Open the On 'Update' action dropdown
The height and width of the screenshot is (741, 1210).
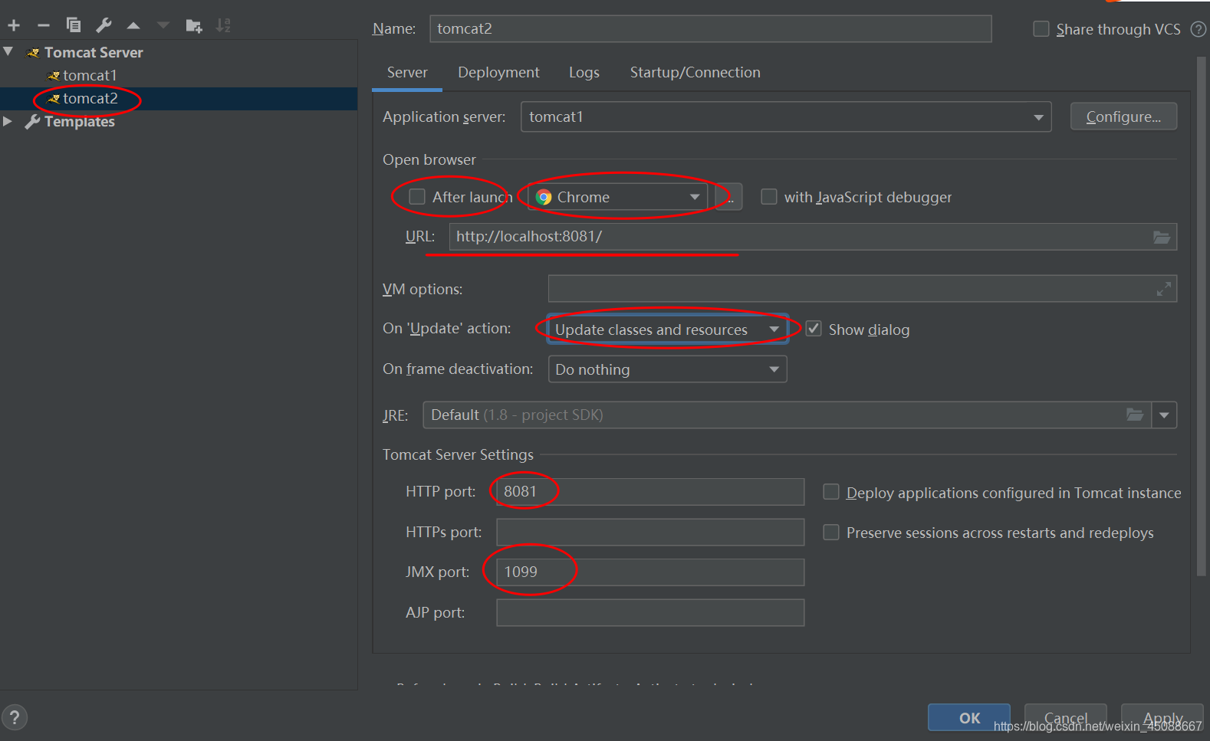[667, 330]
